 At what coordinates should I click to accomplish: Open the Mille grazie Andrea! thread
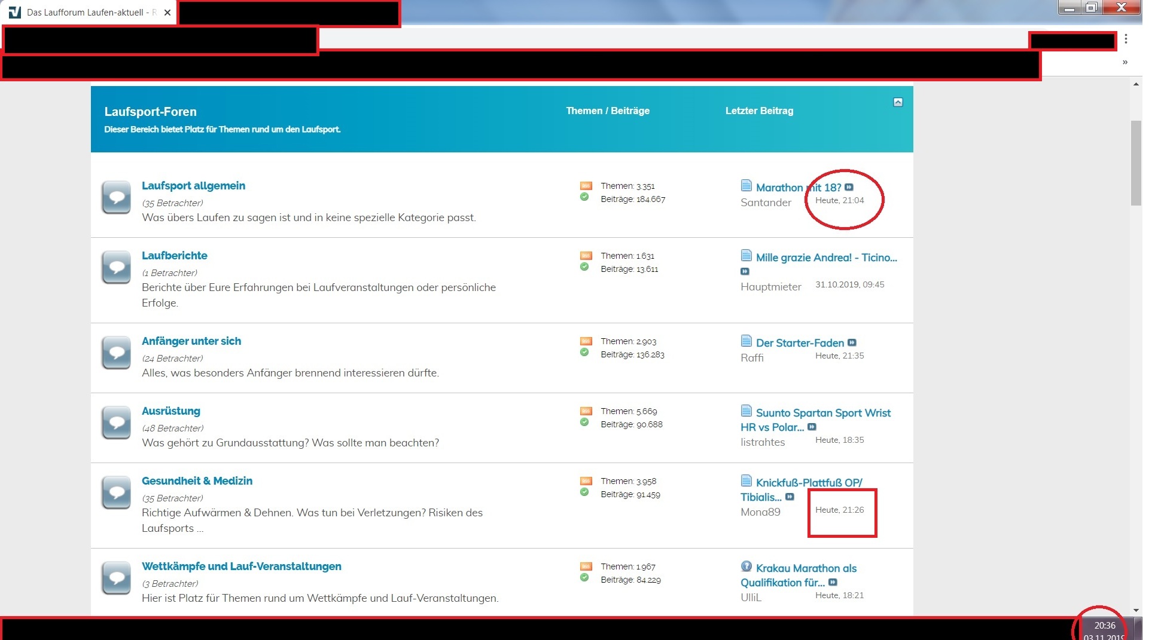click(826, 258)
